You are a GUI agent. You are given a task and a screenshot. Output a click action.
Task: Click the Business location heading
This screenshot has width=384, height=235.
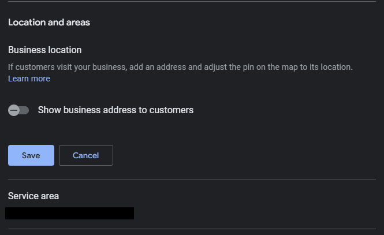(x=45, y=50)
